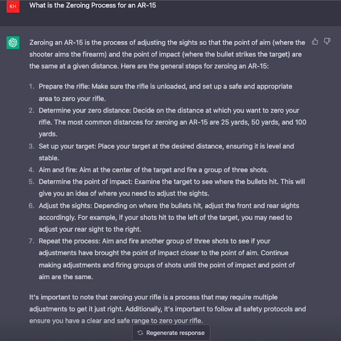Select the user question about AR-15 zeroing
341x341 pixels.
point(93,5)
